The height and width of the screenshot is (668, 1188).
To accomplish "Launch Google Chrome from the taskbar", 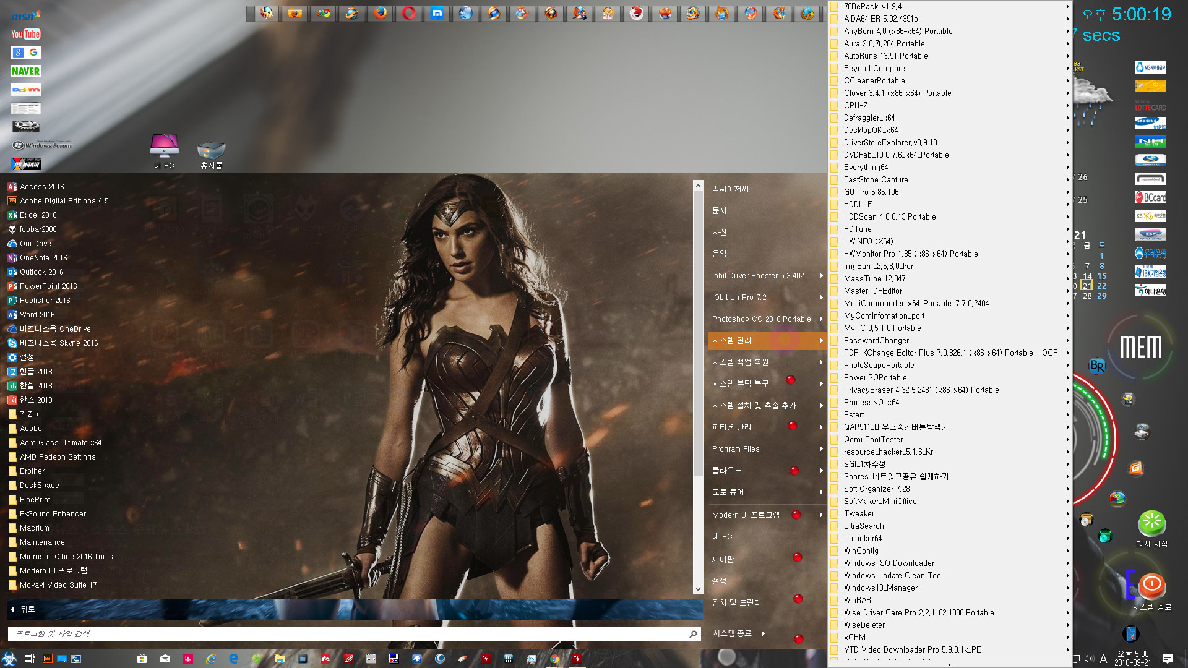I will tap(554, 659).
